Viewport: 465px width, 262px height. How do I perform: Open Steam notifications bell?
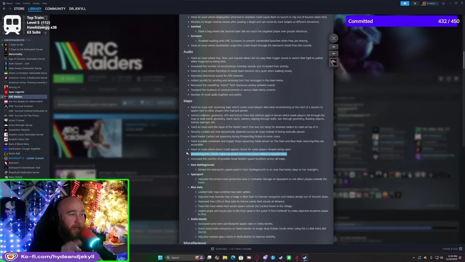click(x=415, y=3)
